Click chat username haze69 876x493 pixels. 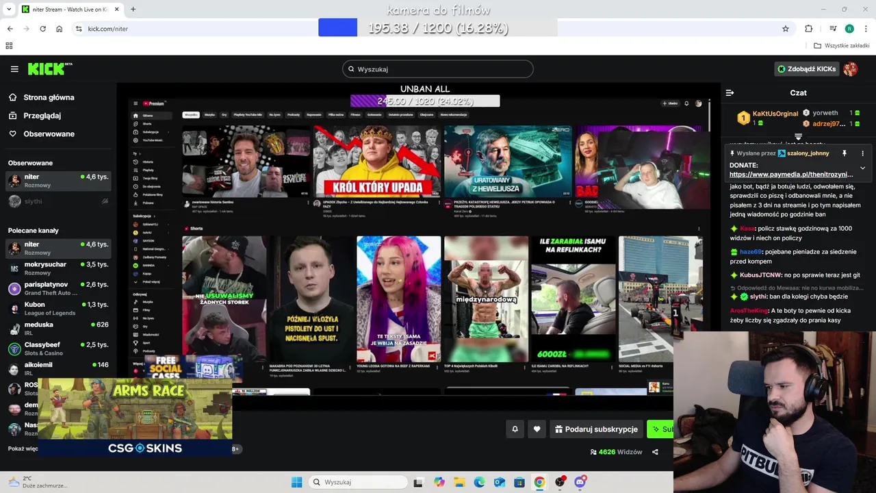[751, 251]
